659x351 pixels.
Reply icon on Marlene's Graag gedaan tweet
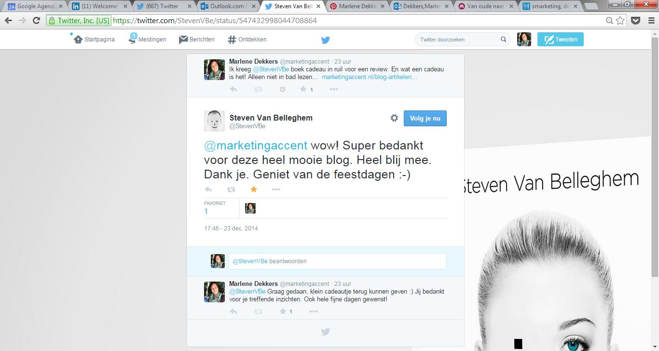(233, 311)
